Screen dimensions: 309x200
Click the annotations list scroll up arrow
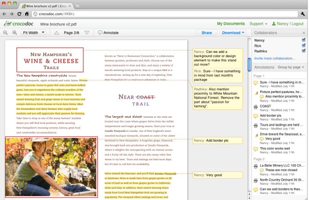point(249,194)
